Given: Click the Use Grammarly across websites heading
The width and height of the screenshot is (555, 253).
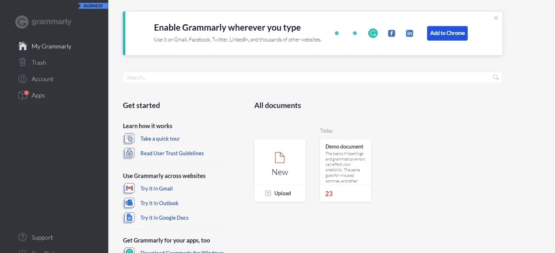Looking at the screenshot, I should coord(164,176).
